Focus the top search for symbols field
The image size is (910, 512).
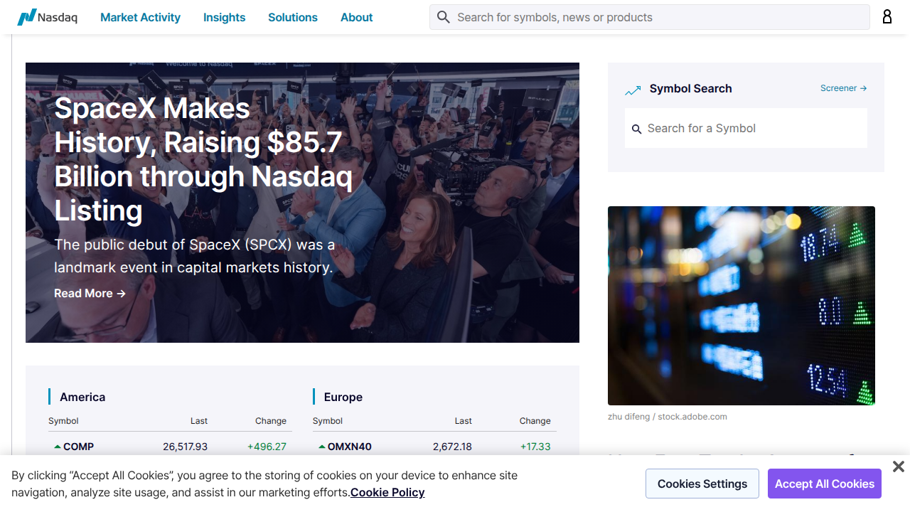point(650,17)
